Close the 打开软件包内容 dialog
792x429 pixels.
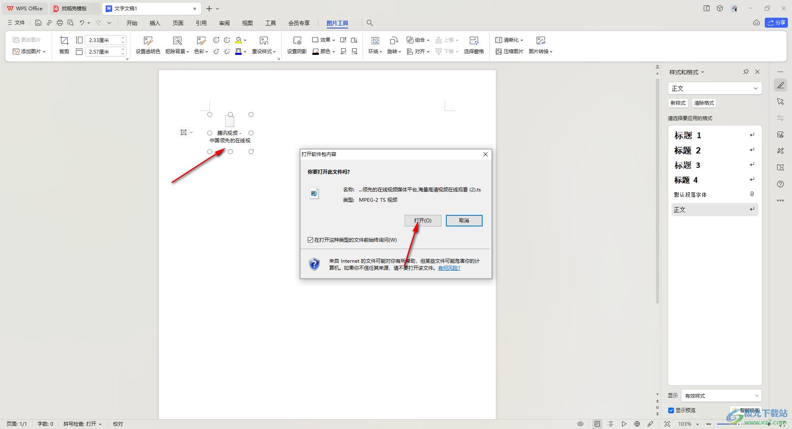tap(486, 154)
